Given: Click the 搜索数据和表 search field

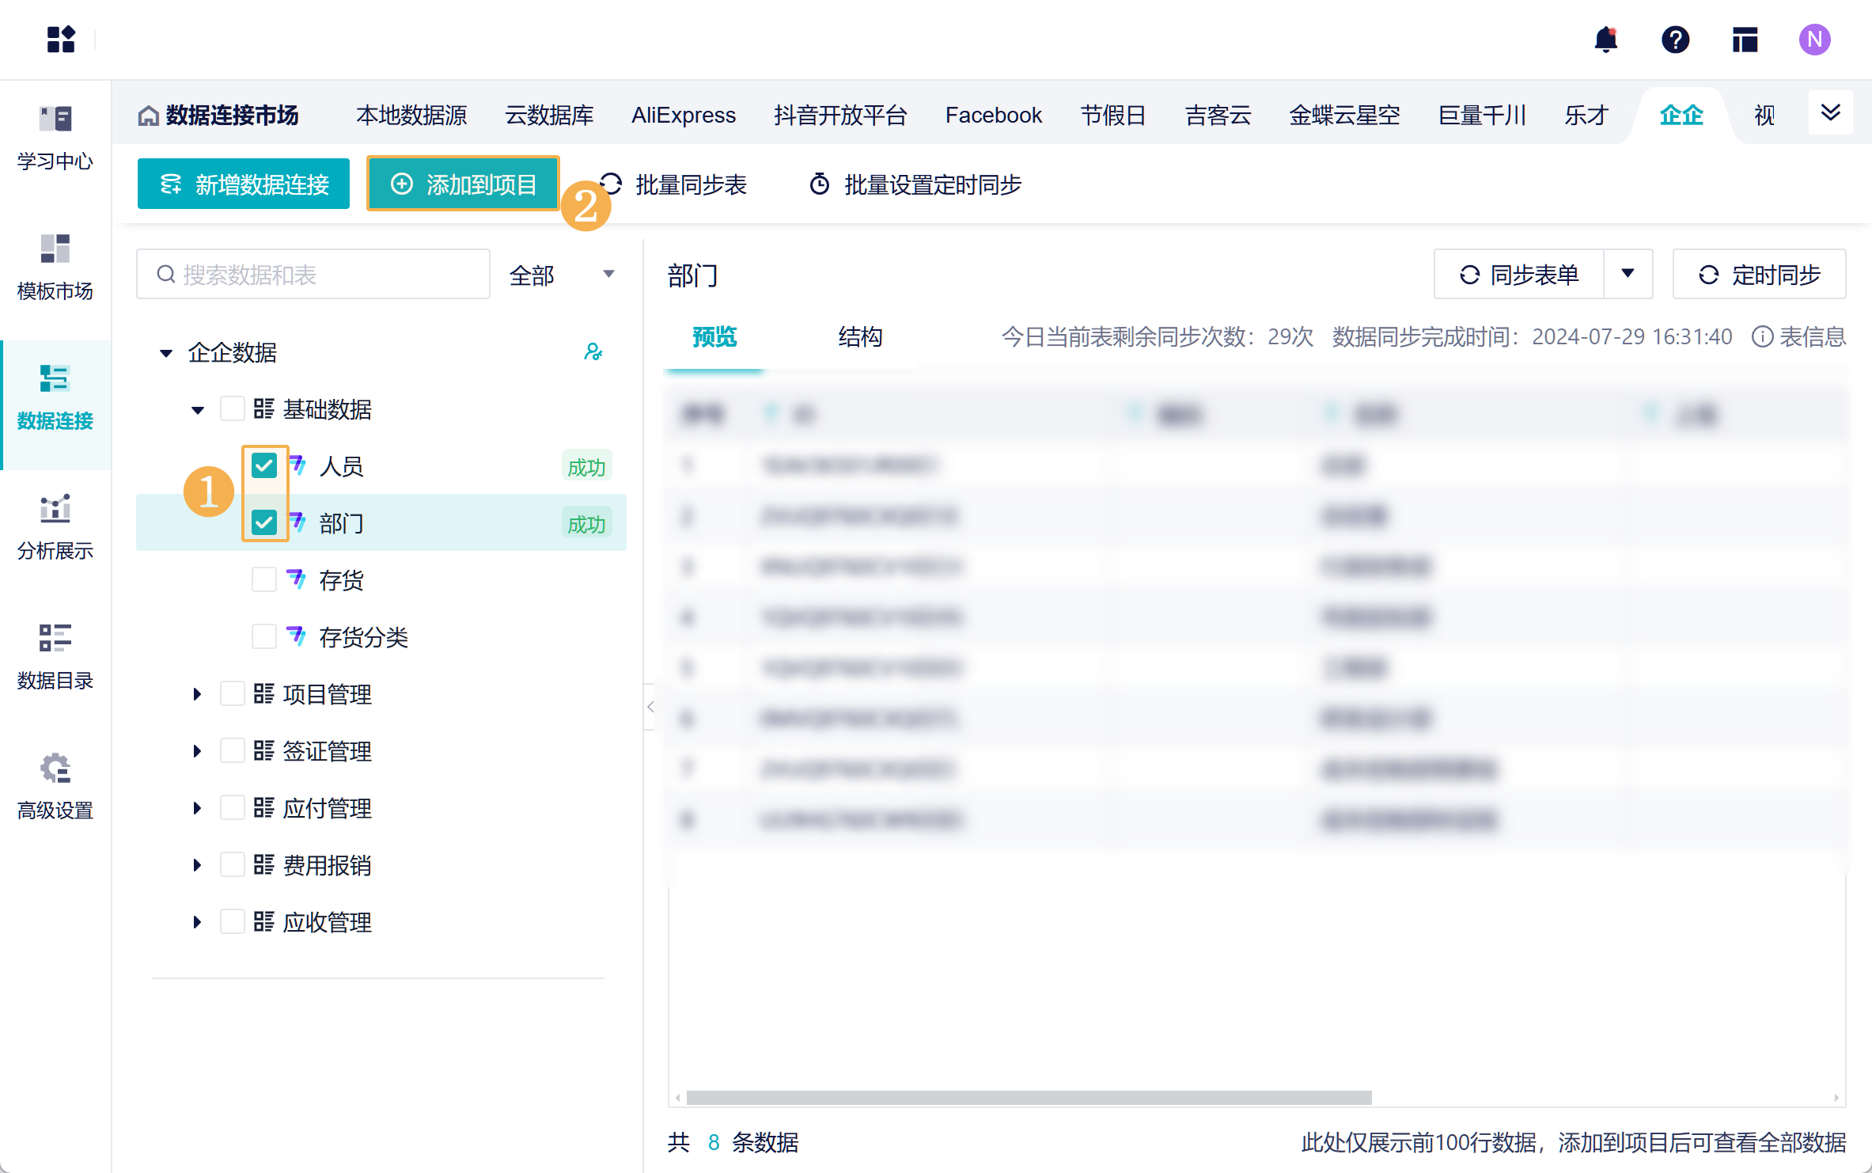Looking at the screenshot, I should (313, 275).
